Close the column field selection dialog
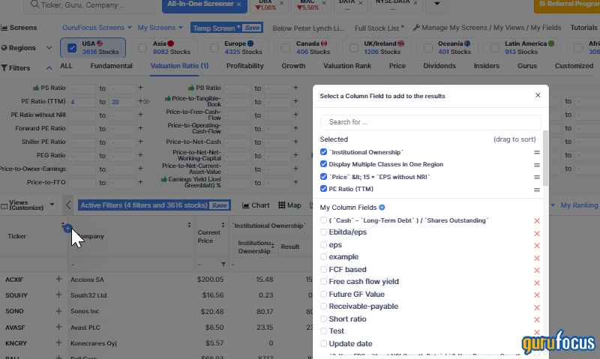Viewport: 600px width, 359px height. [x=538, y=95]
